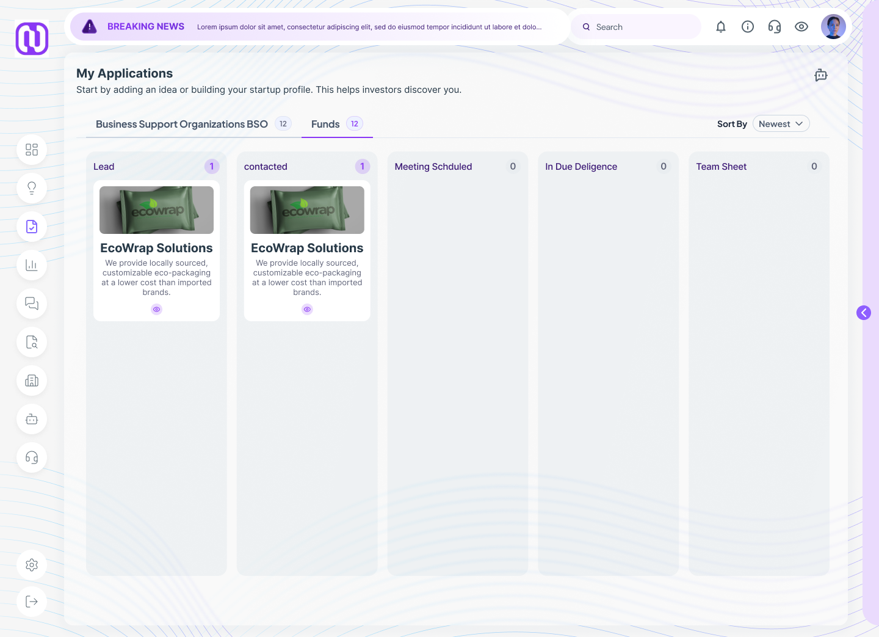Open notifications with the bell icon
This screenshot has height=637, width=879.
720,26
